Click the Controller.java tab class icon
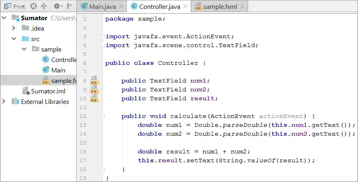This screenshot has width=358, height=182. [134, 6]
